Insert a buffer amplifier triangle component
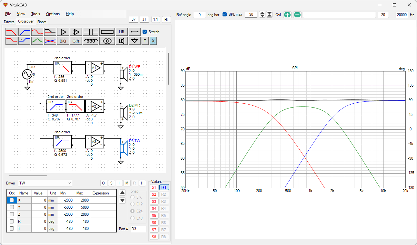 point(63,32)
